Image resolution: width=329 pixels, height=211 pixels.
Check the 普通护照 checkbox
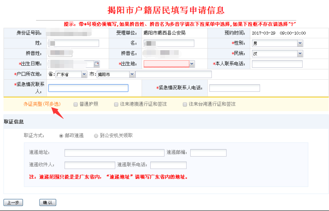click(x=75, y=104)
